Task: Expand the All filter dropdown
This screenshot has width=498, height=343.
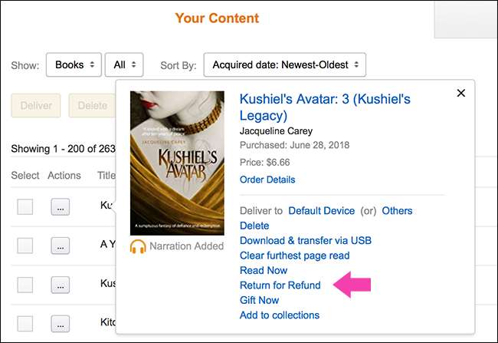Action: coord(123,65)
